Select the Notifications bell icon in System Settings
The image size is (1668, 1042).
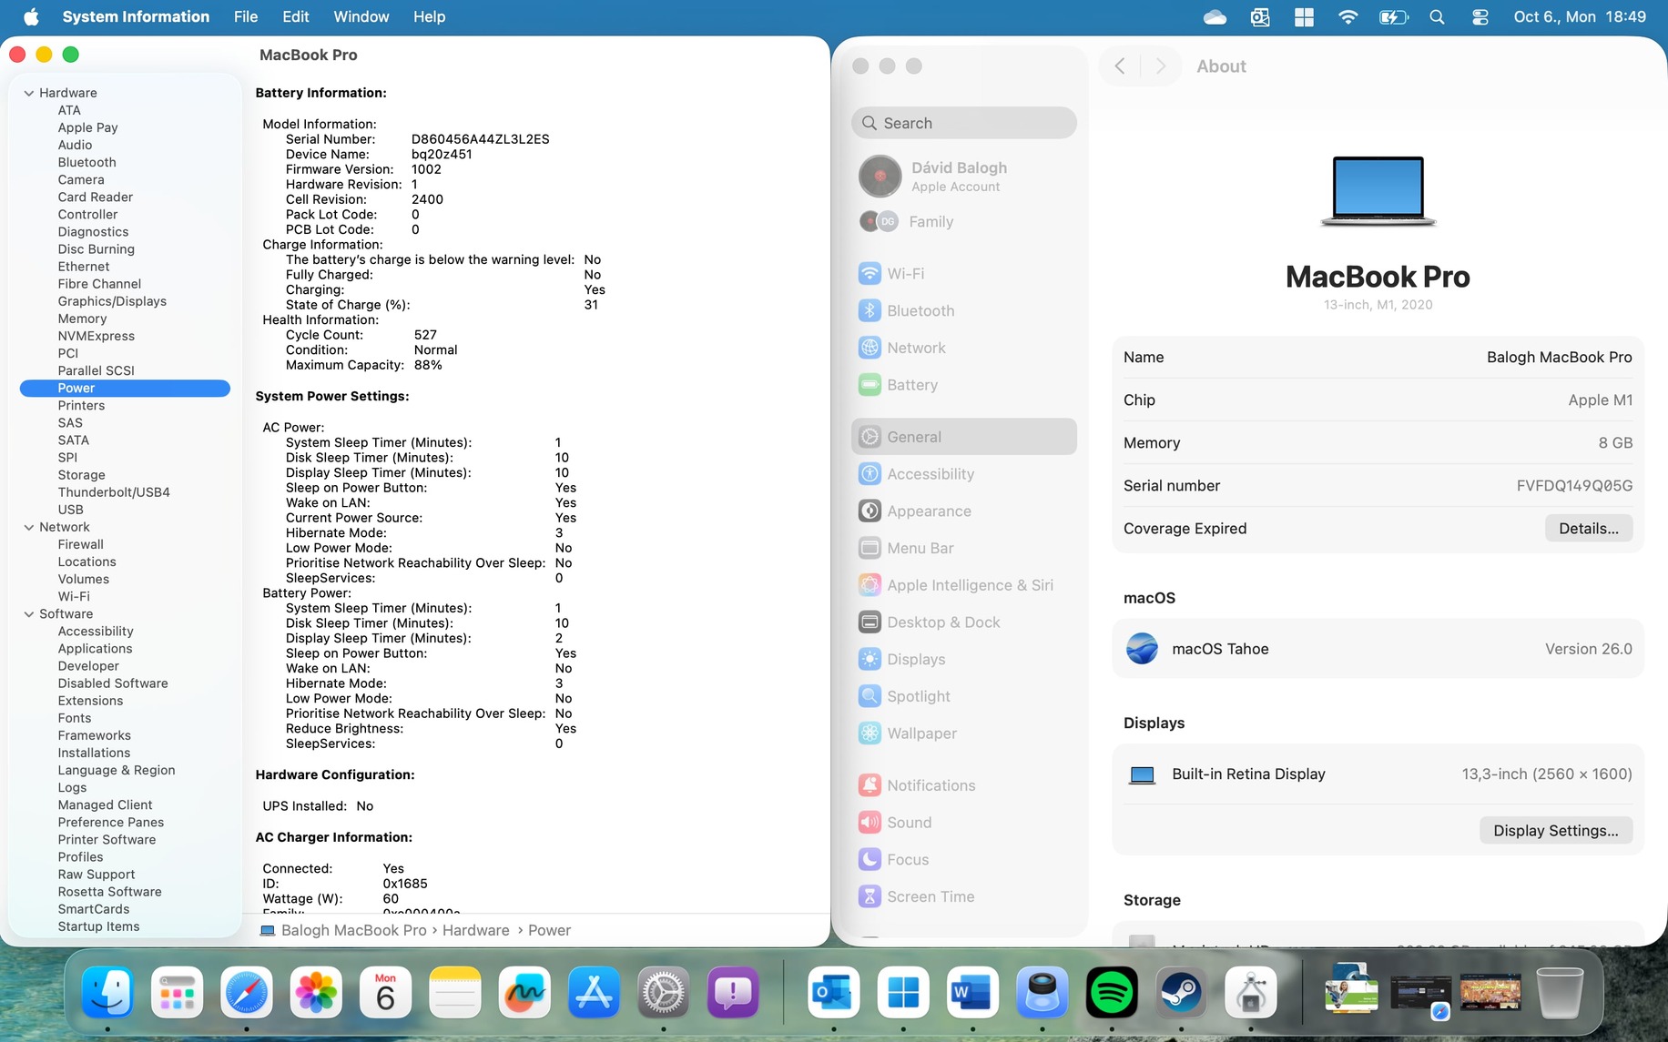(x=870, y=785)
